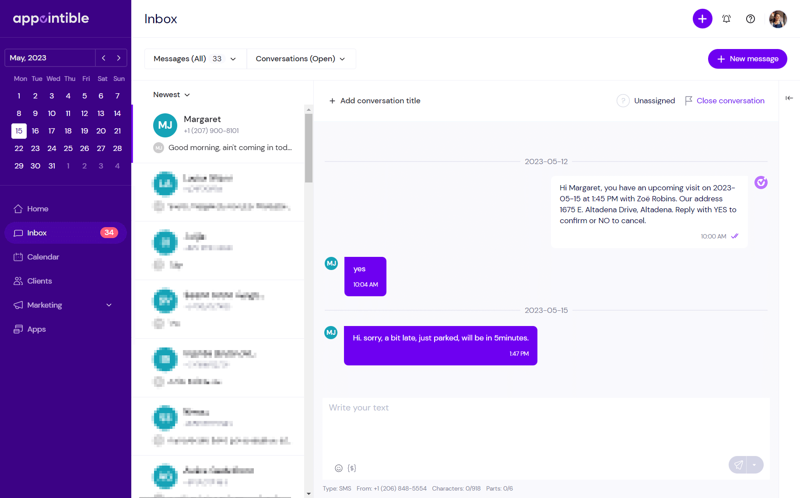Click the New message button
The width and height of the screenshot is (800, 498).
(747, 59)
